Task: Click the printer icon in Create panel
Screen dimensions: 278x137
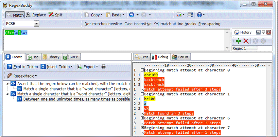Action: (104, 67)
